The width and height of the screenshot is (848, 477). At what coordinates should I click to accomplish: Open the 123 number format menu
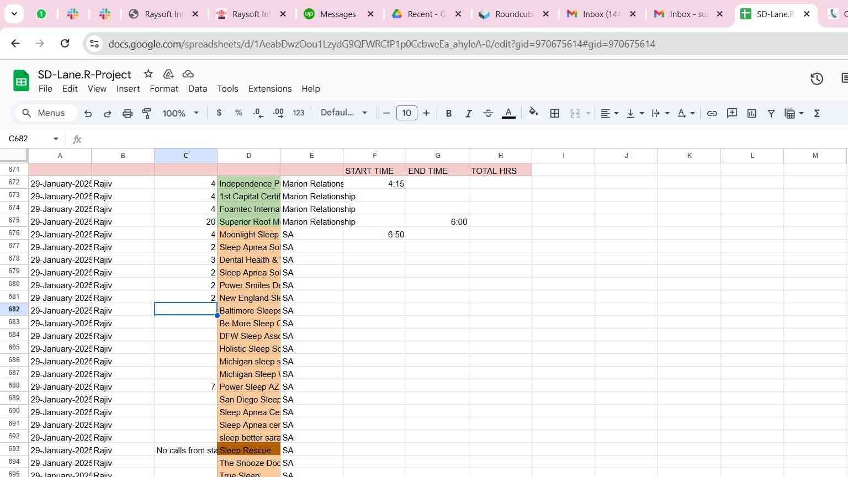pyautogui.click(x=299, y=113)
